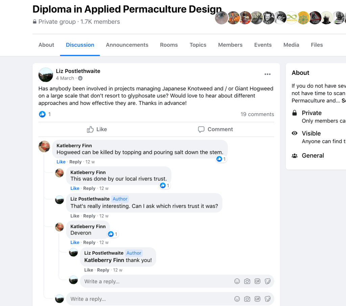Screen dimensions: 346x306
Task: Click the three-dot post options menu
Action: click(x=268, y=74)
